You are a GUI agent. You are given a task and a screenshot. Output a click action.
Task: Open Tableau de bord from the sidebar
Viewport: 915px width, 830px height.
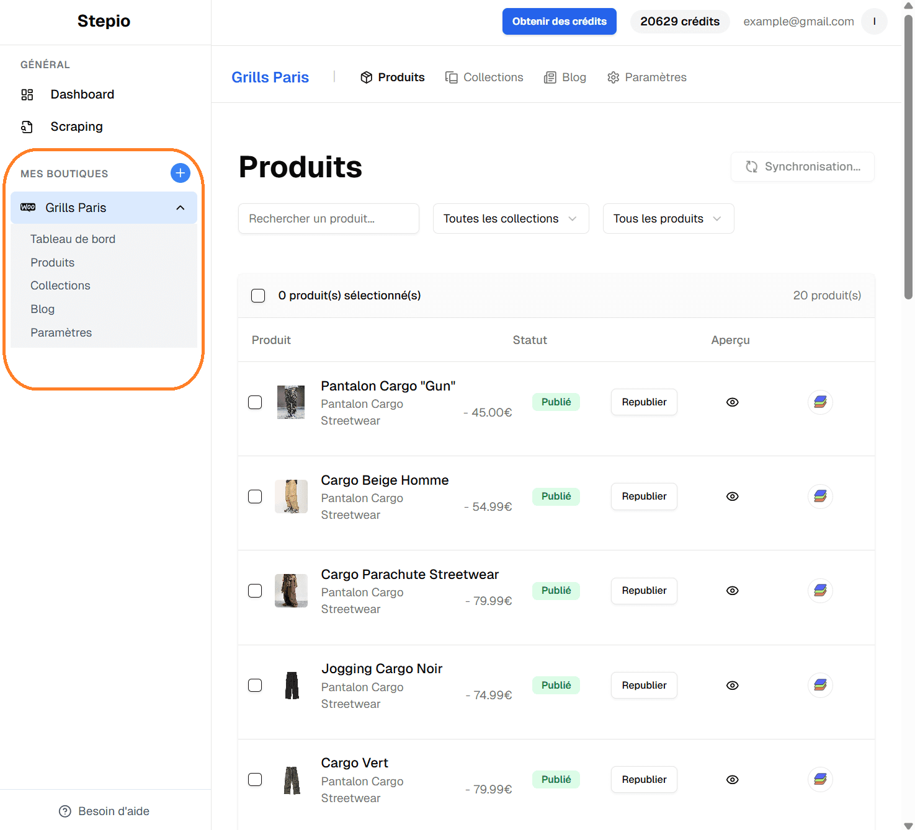click(73, 239)
